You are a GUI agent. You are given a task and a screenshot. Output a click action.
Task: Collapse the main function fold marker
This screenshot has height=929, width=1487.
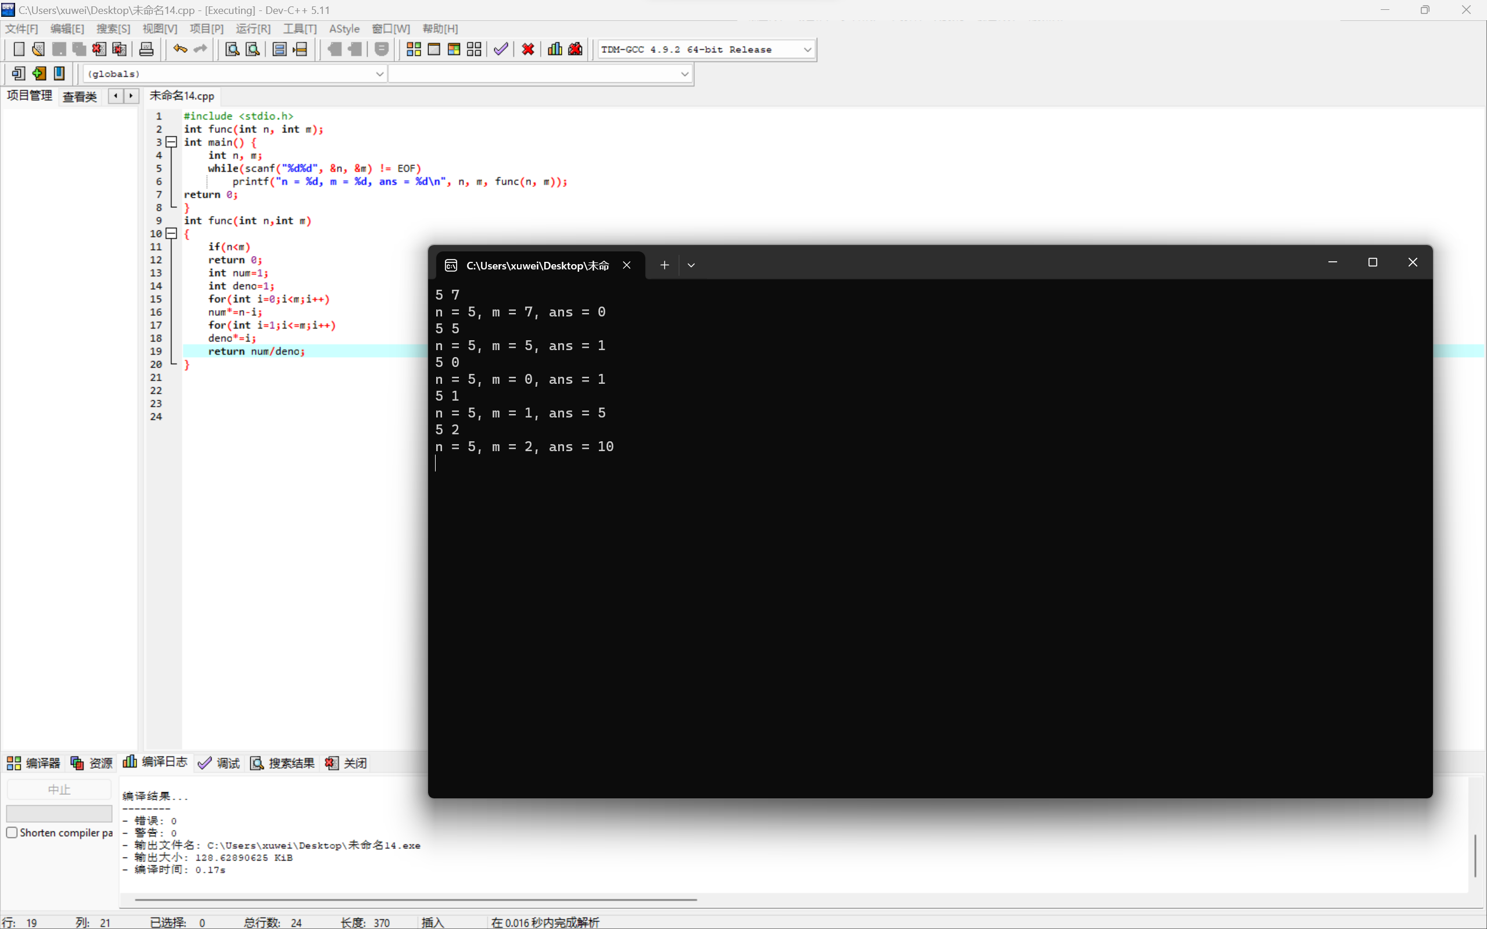[171, 142]
